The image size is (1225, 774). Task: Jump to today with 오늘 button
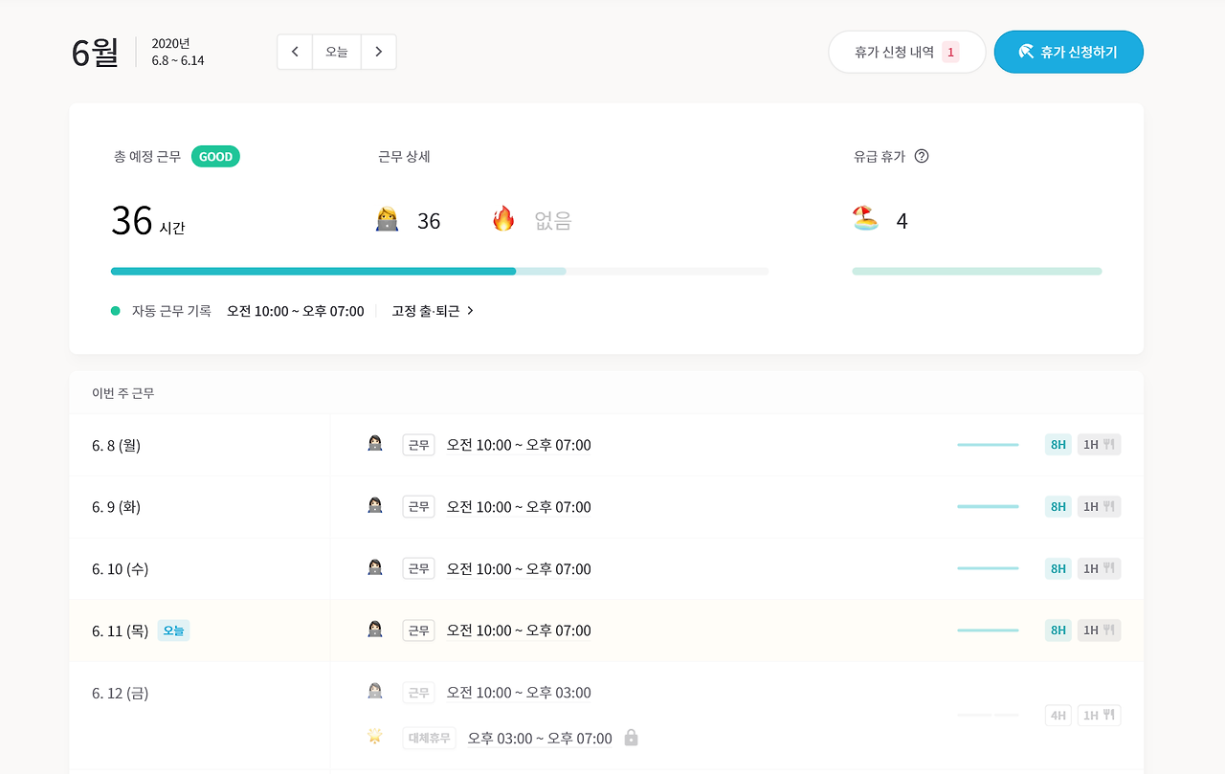tap(337, 52)
